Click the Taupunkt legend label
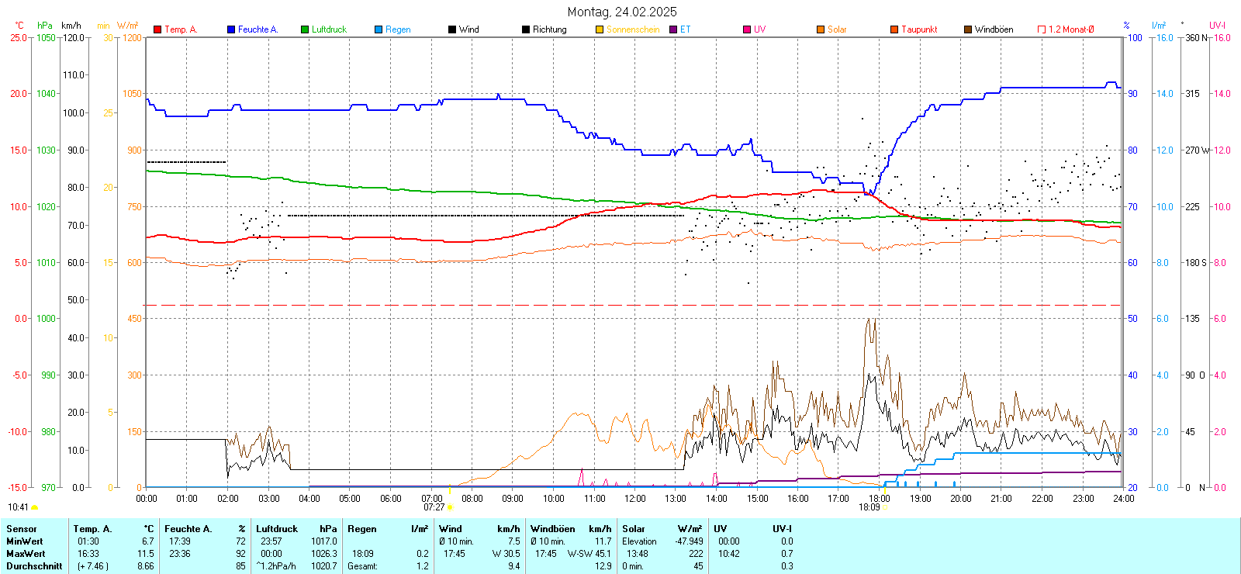Viewport: 1241px width, 574px height. coord(919,29)
